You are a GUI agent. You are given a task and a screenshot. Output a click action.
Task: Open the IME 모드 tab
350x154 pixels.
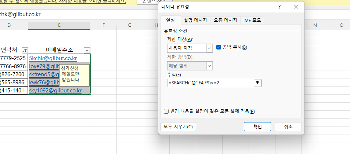point(252,20)
